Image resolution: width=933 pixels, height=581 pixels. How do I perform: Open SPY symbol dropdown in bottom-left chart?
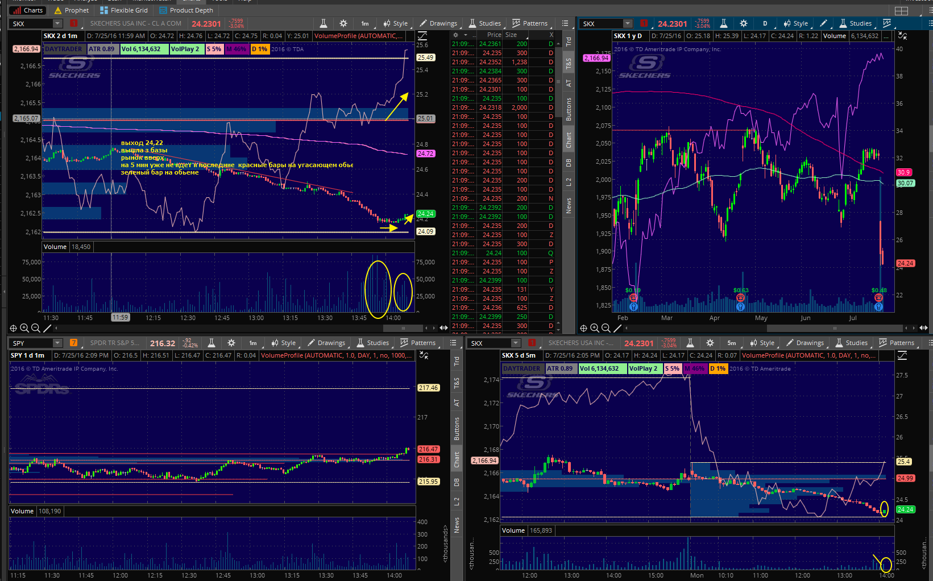pyautogui.click(x=57, y=343)
